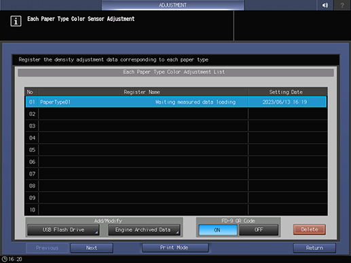This screenshot has height=263, width=351.
Task: Open USB Flash Drive add/modify option
Action: point(63,230)
